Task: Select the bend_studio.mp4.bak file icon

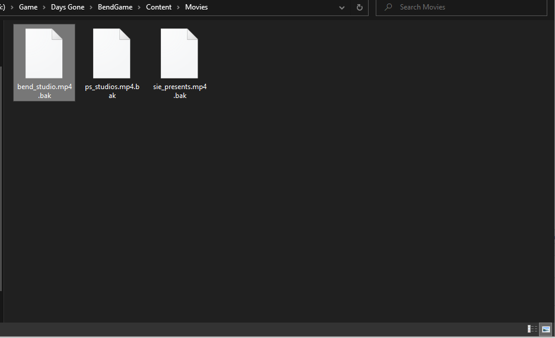Action: pos(44,53)
